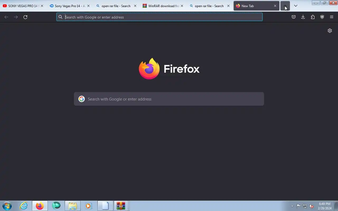Close the SONY VEGAS PRO 14 tab
The height and width of the screenshot is (211, 338).
pos(42,6)
